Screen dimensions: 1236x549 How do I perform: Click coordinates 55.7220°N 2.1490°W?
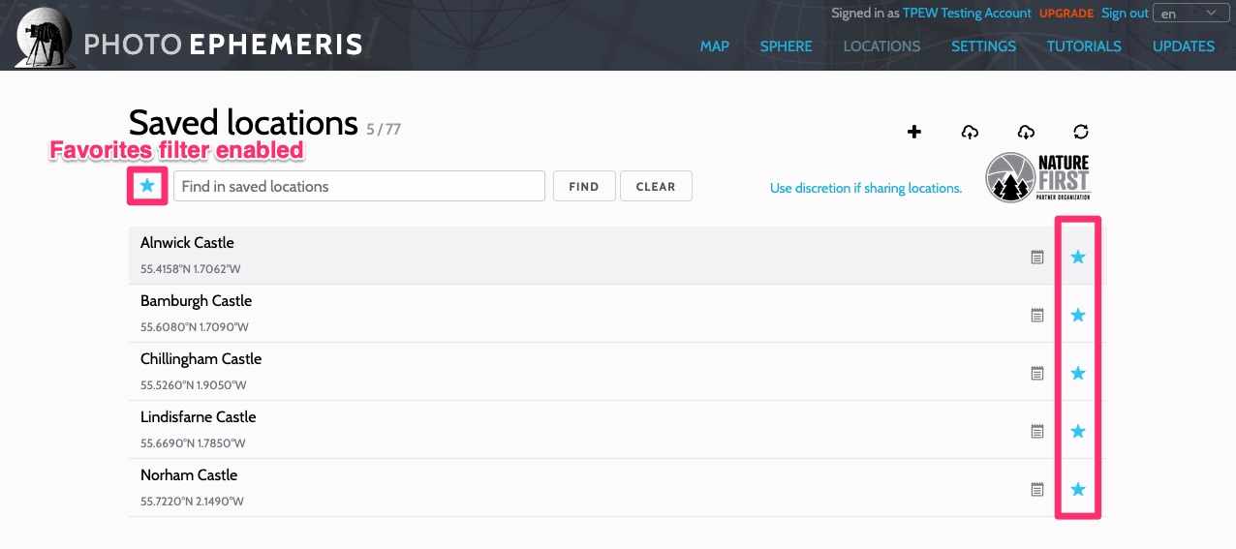tap(192, 502)
